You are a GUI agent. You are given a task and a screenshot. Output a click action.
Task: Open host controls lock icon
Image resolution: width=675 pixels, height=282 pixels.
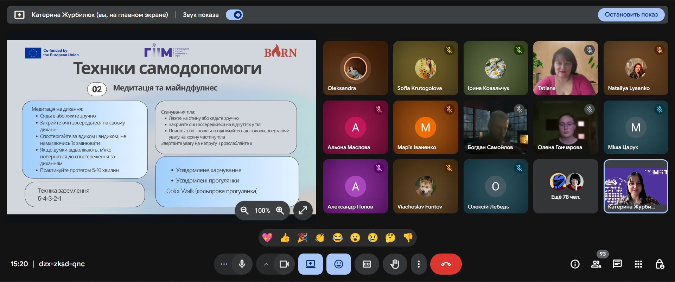coord(660,264)
